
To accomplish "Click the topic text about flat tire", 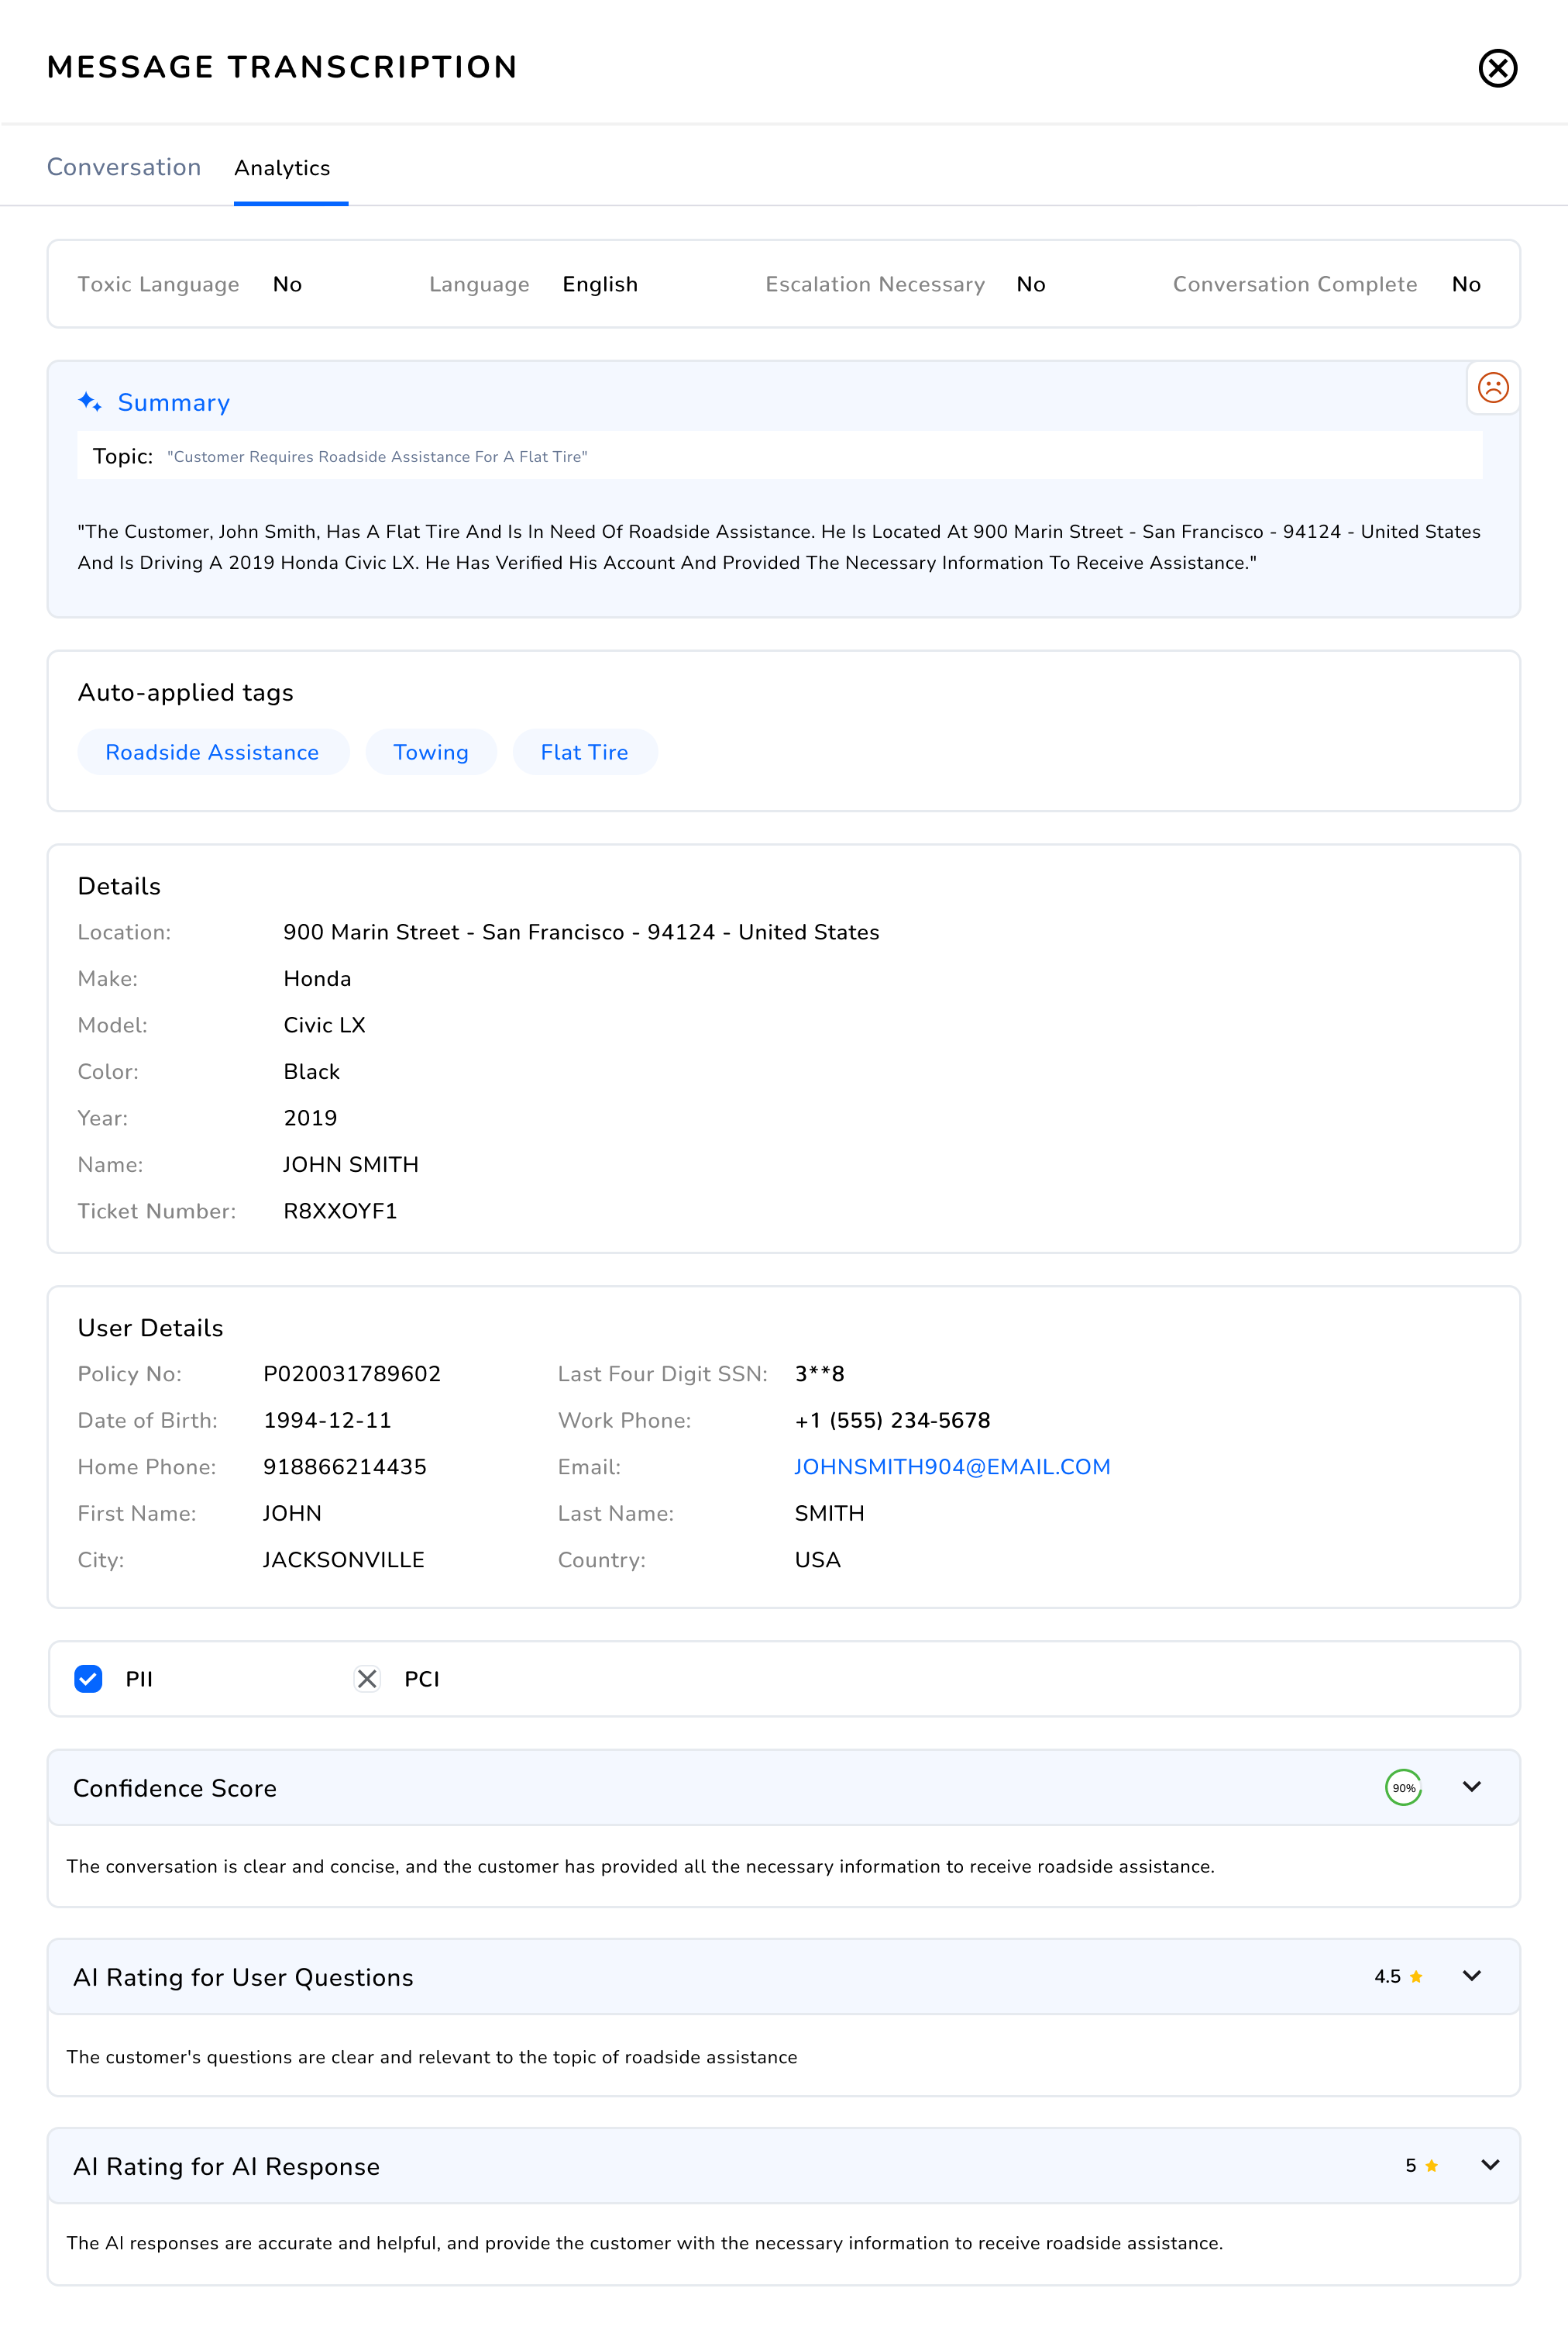I will click(377, 457).
